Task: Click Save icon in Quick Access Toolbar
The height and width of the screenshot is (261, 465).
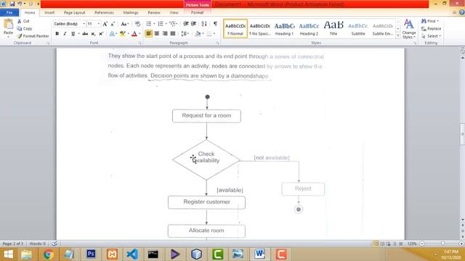Action: click(12, 4)
